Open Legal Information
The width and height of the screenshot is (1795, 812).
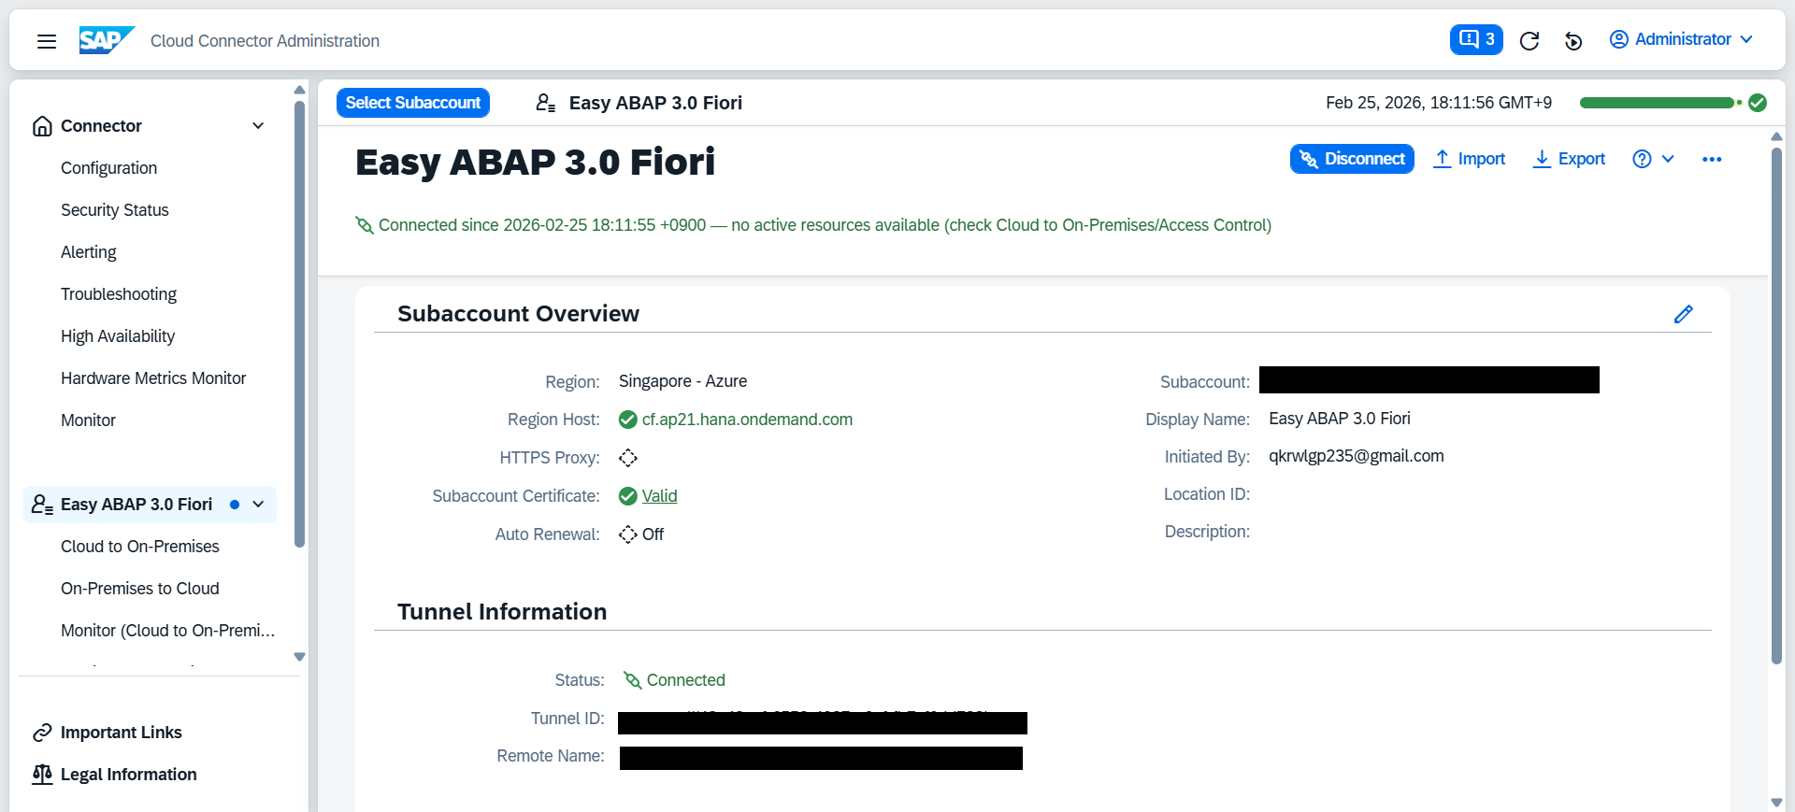point(129,775)
